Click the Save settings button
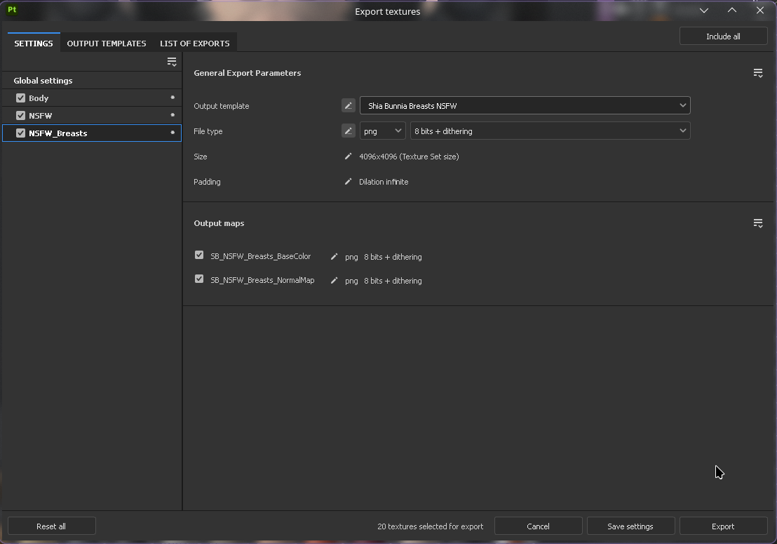This screenshot has width=777, height=544. [630, 526]
